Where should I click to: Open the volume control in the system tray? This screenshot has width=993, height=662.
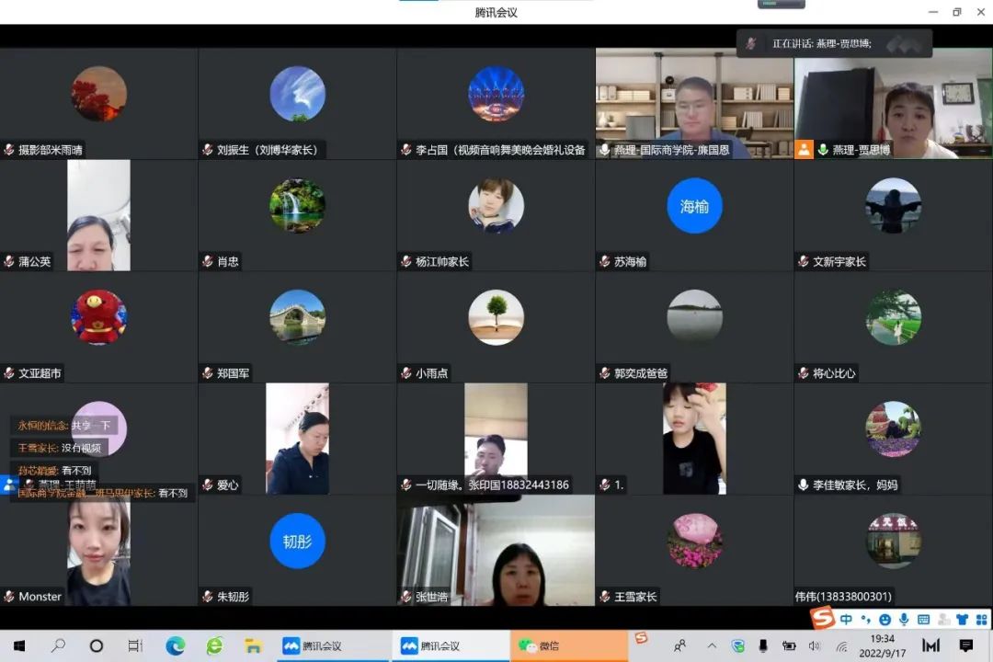click(814, 646)
